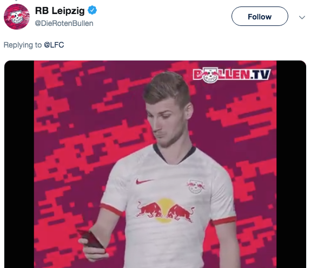Screen dimensions: 311x268
Task: Open the RB Leipzig profile avatar
Action: point(17,17)
